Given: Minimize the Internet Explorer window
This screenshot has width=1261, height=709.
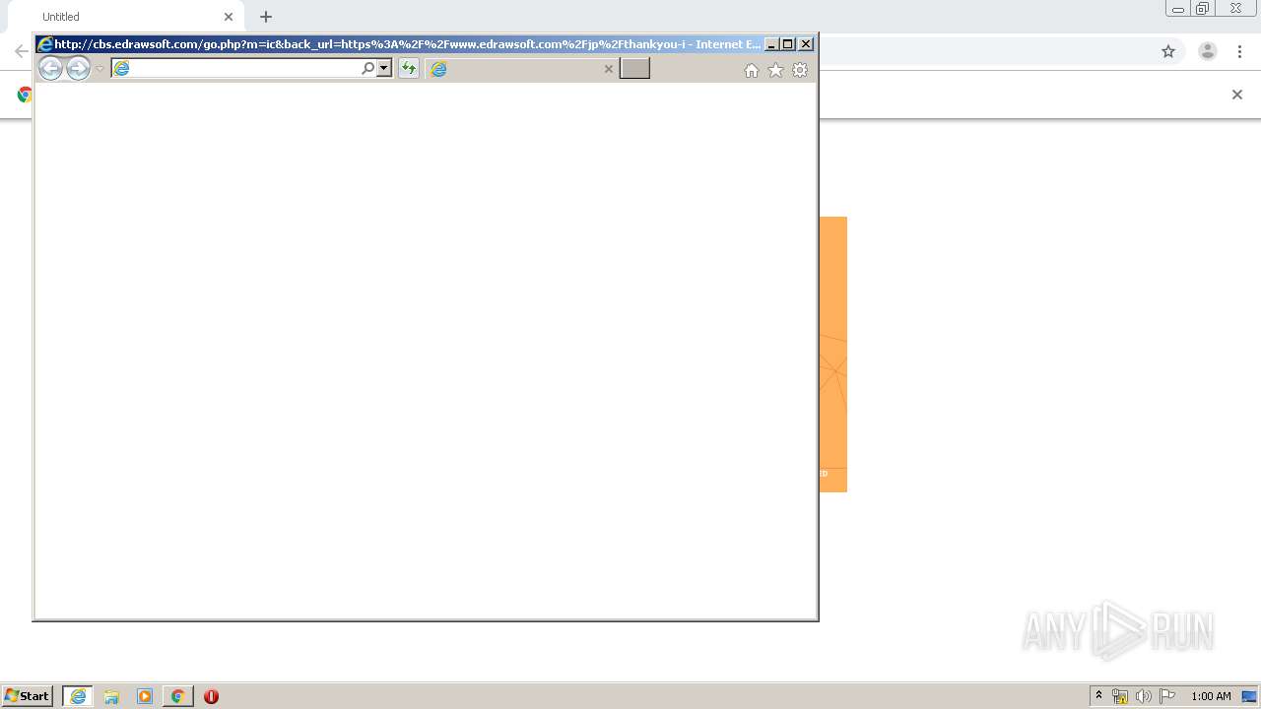Looking at the screenshot, I should [x=771, y=44].
